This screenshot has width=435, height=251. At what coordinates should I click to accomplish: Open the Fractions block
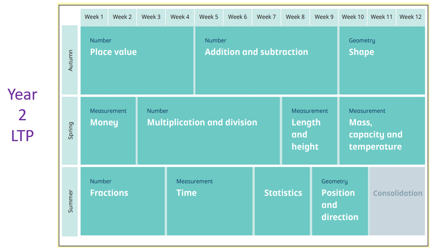pyautogui.click(x=123, y=201)
